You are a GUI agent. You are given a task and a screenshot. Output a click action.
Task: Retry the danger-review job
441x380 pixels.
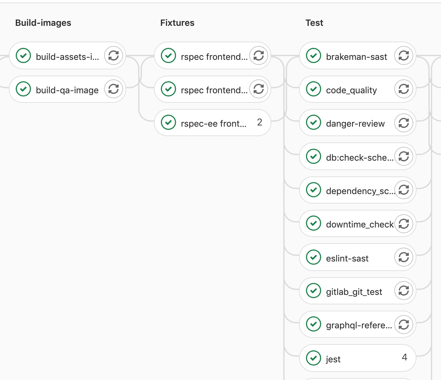pyautogui.click(x=404, y=123)
